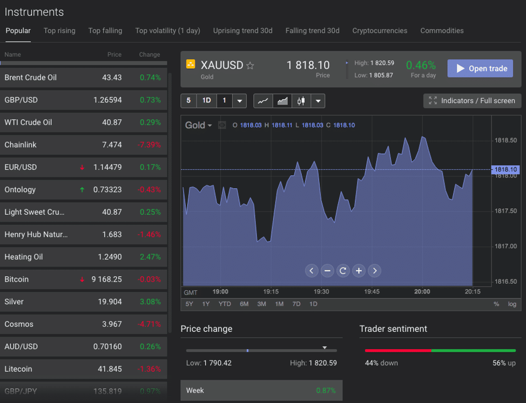Viewport: 526px width, 403px height.
Task: Set chart range to 7D
Action: tap(296, 304)
